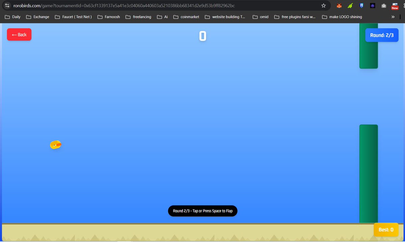Open the green bars extension icon
The width and height of the screenshot is (405, 242).
point(350,5)
